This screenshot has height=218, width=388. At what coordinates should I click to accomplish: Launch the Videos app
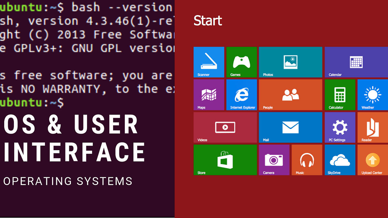point(225,127)
